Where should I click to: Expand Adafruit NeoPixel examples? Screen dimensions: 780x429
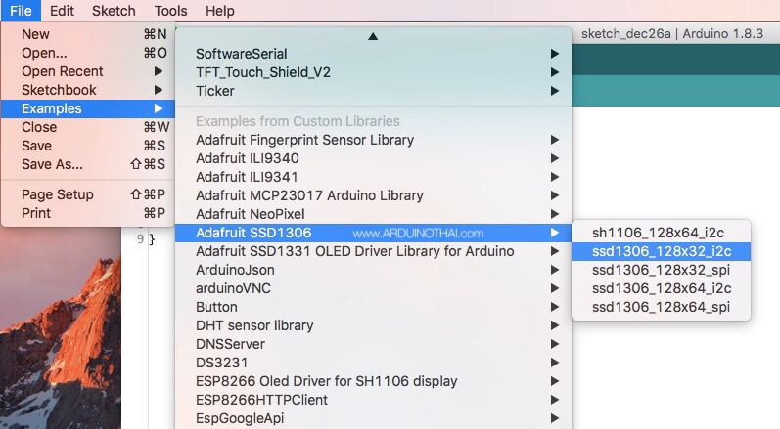(x=373, y=214)
